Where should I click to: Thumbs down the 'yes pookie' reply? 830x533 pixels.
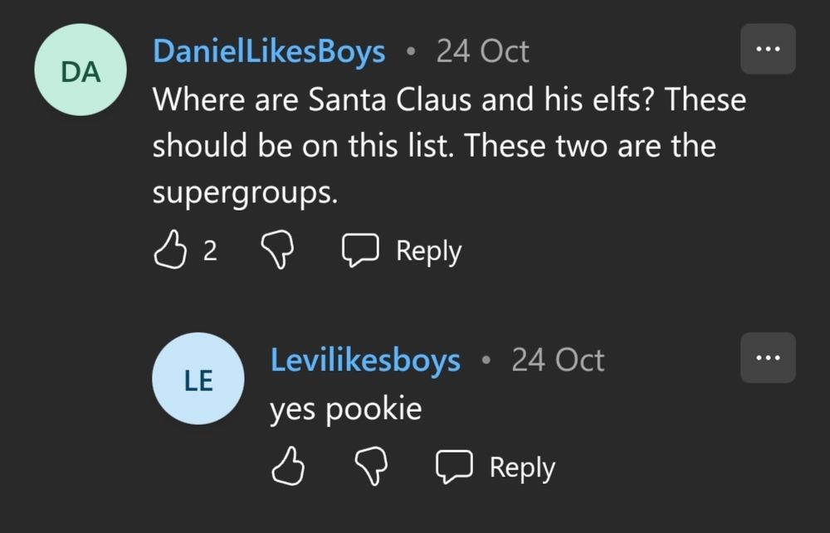pos(371,467)
